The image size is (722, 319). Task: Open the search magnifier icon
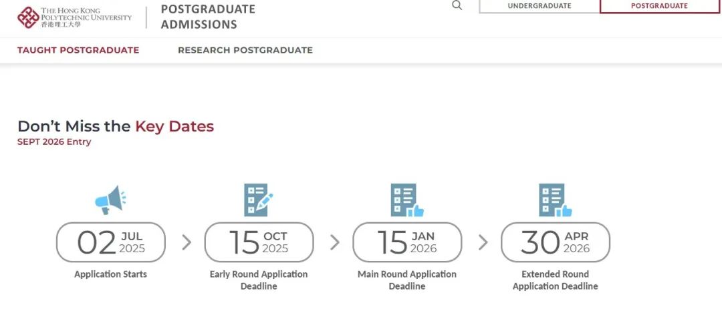click(x=457, y=5)
